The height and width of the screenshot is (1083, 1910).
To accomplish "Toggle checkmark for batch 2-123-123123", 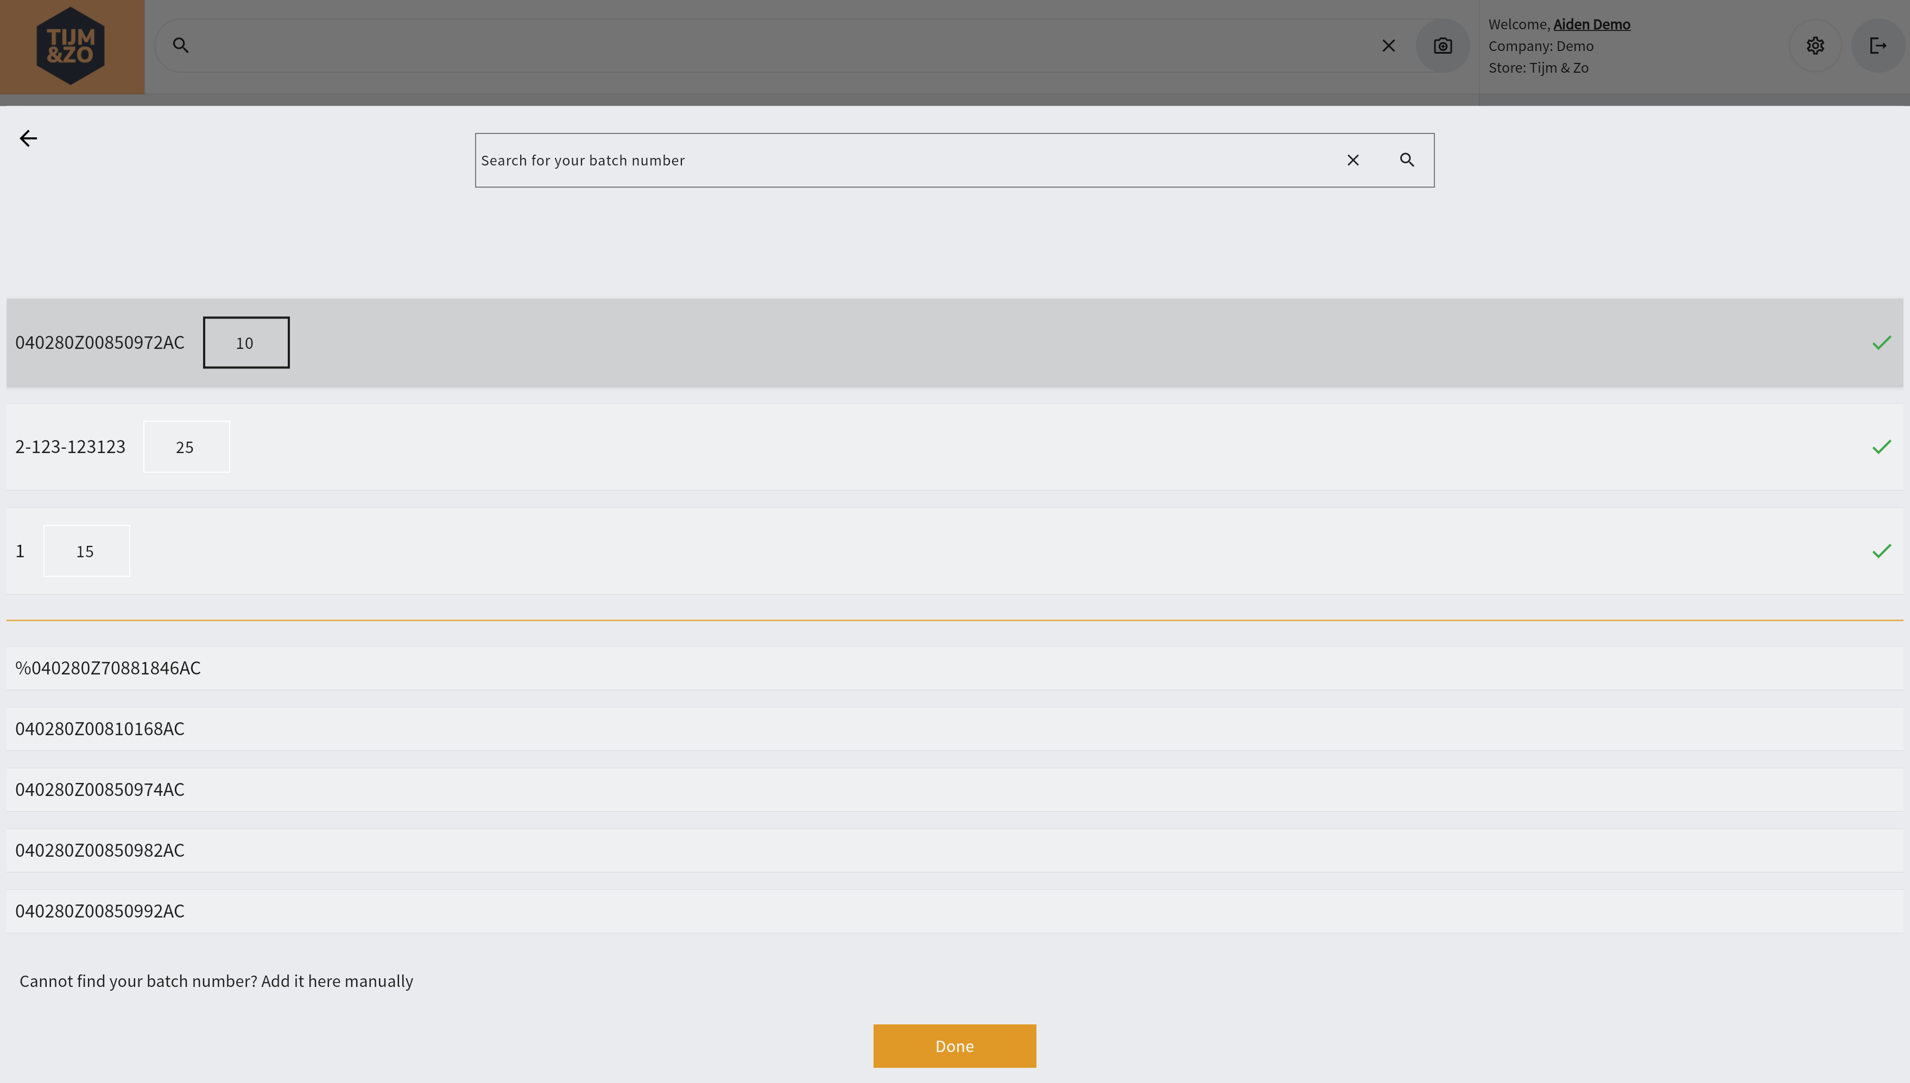I will coord(1881,447).
